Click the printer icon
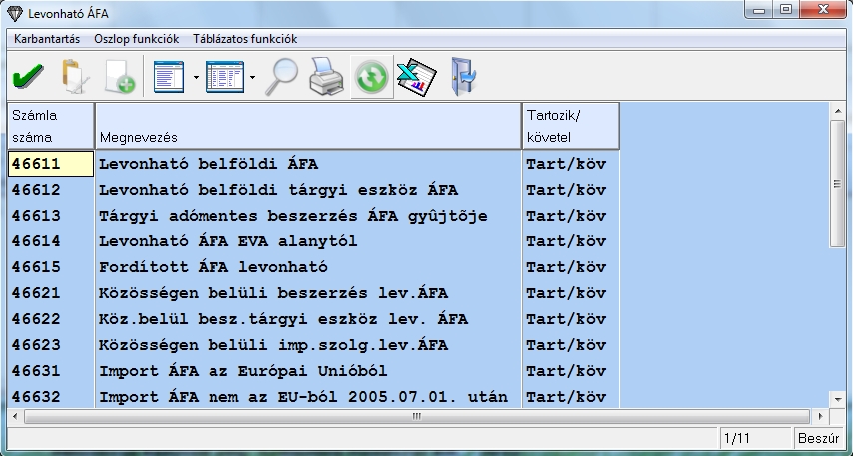The image size is (853, 456). point(326,77)
